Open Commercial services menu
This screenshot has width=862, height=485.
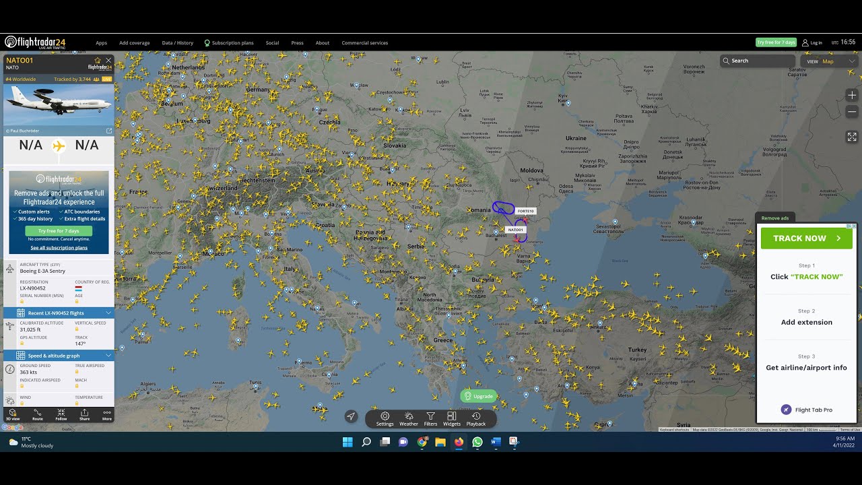(x=365, y=42)
